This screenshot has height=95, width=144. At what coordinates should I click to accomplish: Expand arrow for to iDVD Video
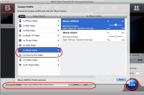click(x=58, y=45)
